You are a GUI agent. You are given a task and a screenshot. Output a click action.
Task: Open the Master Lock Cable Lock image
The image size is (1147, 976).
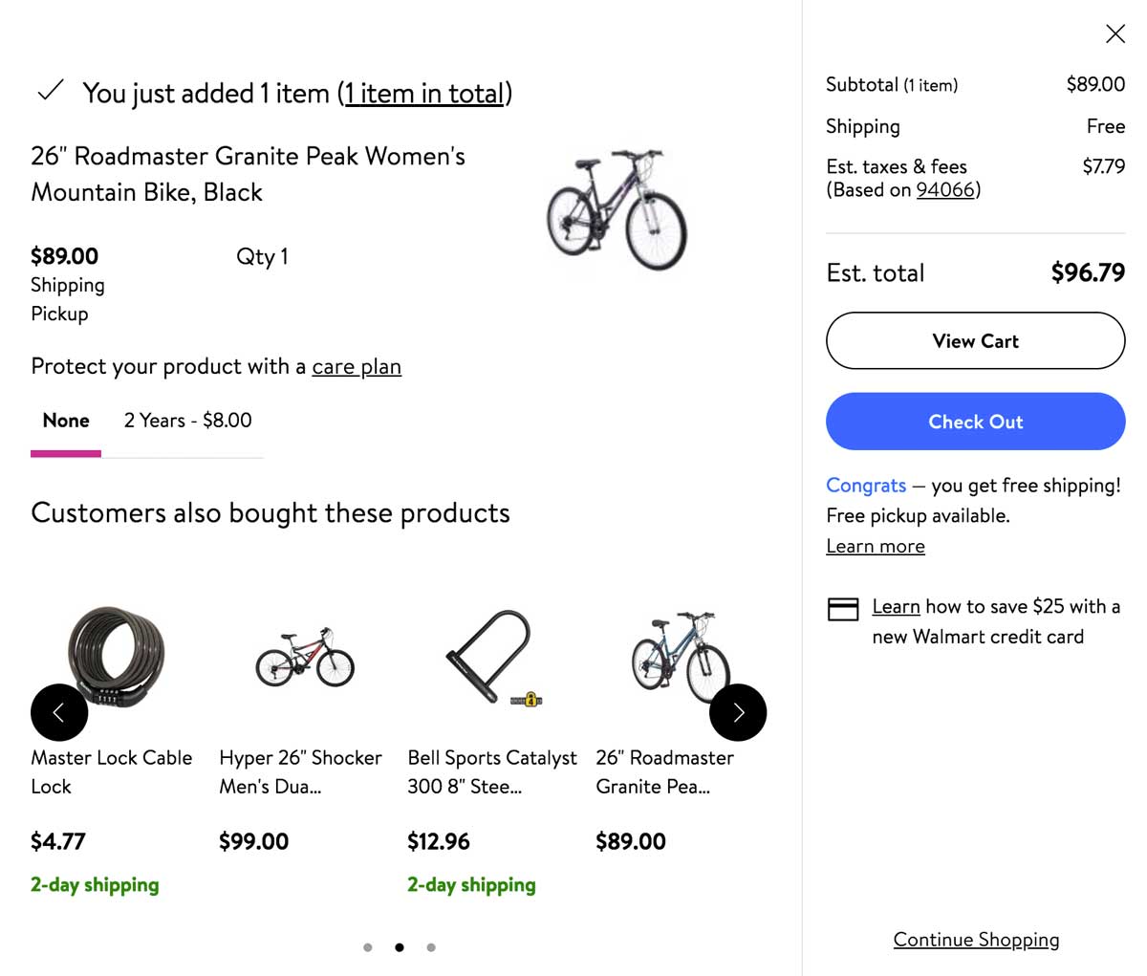click(x=115, y=655)
